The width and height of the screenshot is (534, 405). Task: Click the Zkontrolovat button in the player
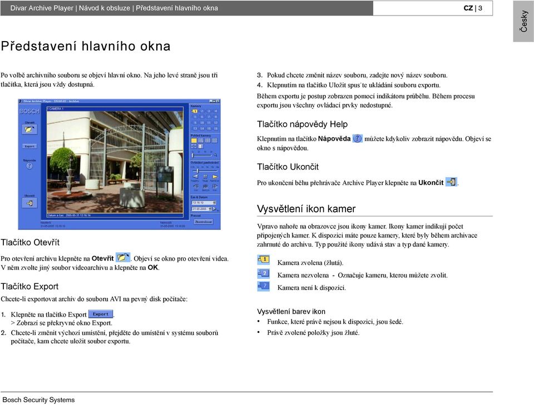pos(204,222)
